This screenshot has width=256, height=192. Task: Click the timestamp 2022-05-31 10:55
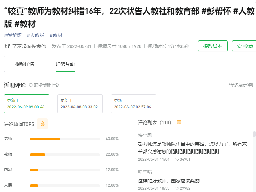pyautogui.click(x=154, y=188)
